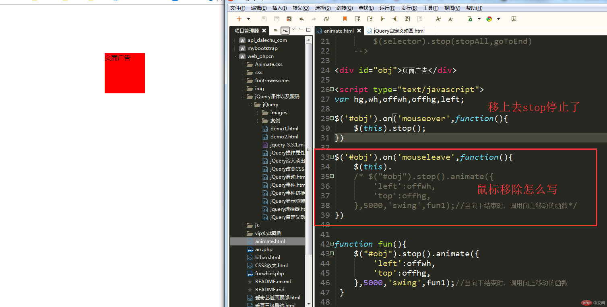Click project tree scroll-up arrow

coord(309,39)
